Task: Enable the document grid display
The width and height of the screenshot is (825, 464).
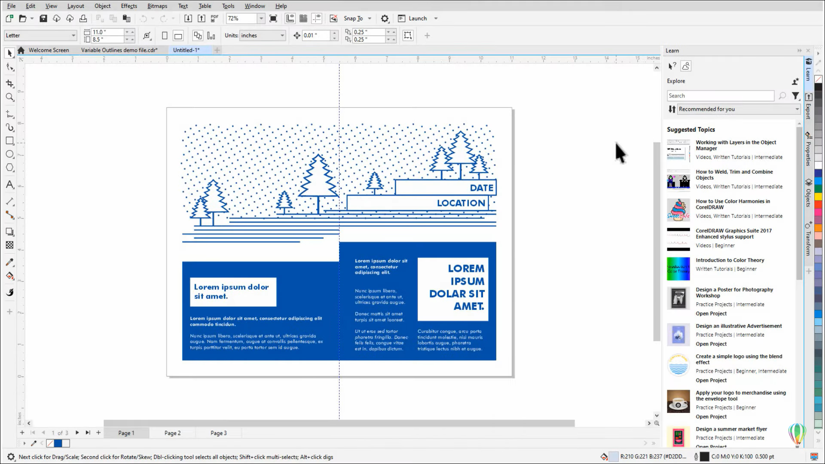Action: pyautogui.click(x=303, y=18)
